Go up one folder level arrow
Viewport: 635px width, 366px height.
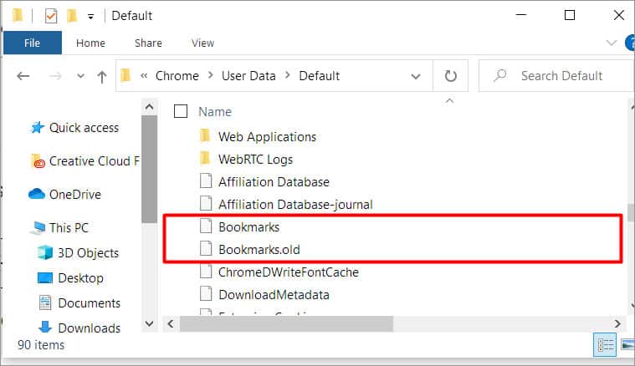(102, 76)
